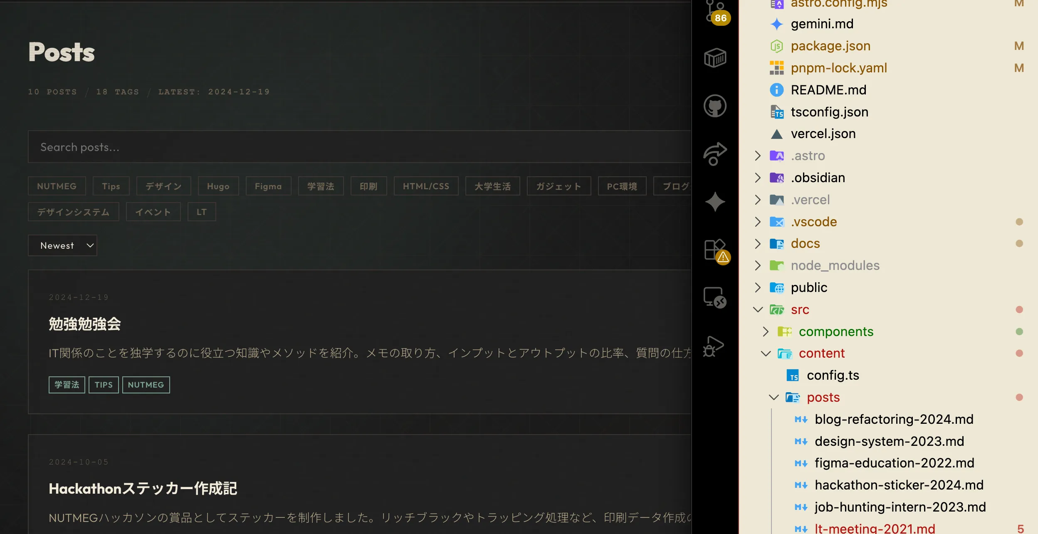
Task: Open package.json in the explorer
Action: coord(830,46)
